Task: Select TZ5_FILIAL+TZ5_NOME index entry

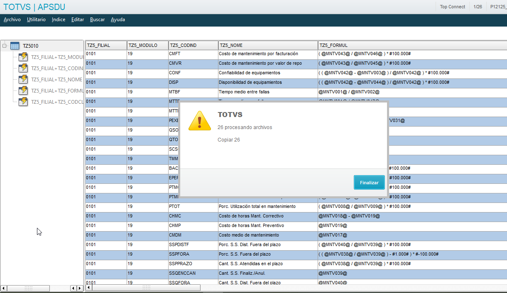Action: (x=57, y=80)
